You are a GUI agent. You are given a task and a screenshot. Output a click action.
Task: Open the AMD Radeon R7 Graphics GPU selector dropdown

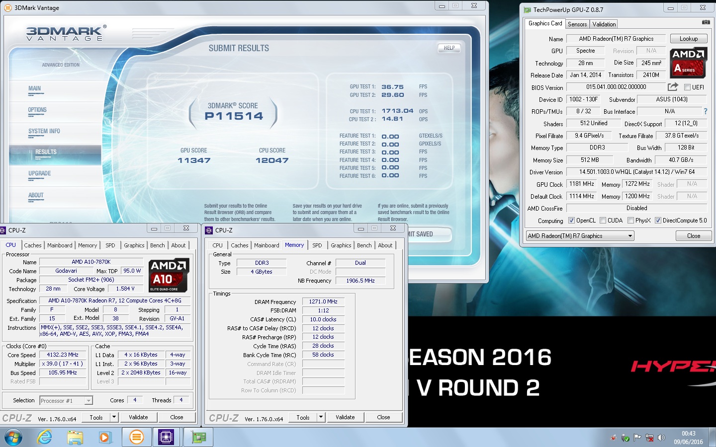(x=580, y=236)
